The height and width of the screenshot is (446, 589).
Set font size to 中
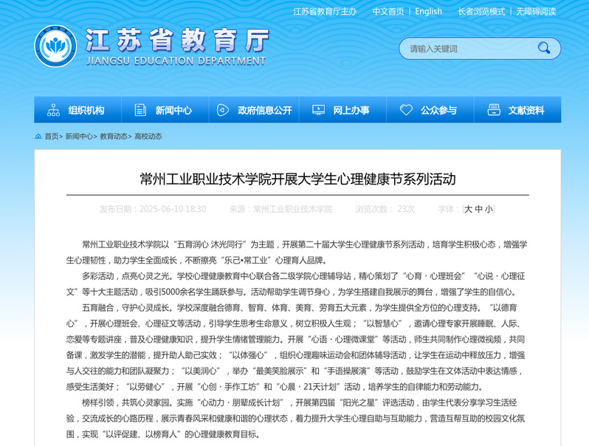478,209
